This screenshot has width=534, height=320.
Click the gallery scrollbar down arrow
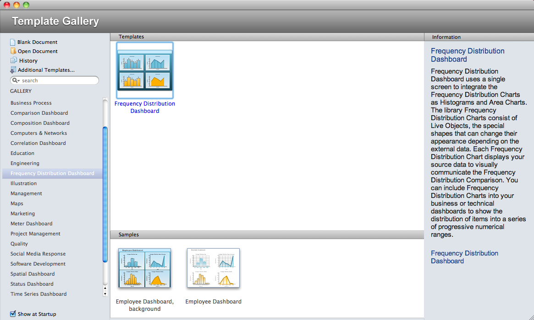point(105,294)
